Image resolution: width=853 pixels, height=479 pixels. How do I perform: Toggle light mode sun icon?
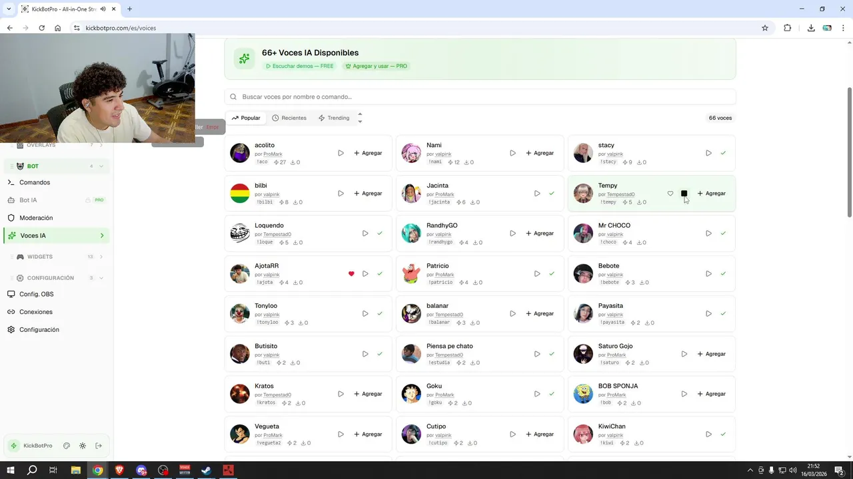click(83, 446)
